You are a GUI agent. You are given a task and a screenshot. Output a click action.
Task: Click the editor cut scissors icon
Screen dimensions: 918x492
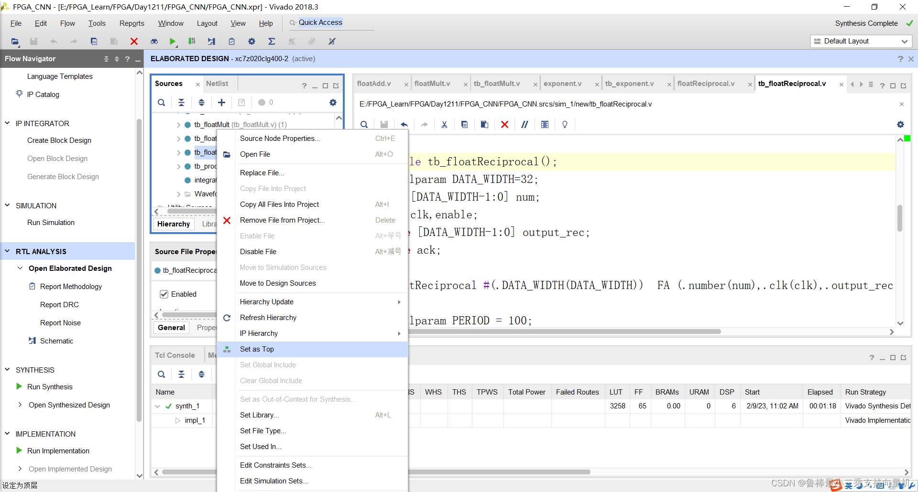point(444,124)
